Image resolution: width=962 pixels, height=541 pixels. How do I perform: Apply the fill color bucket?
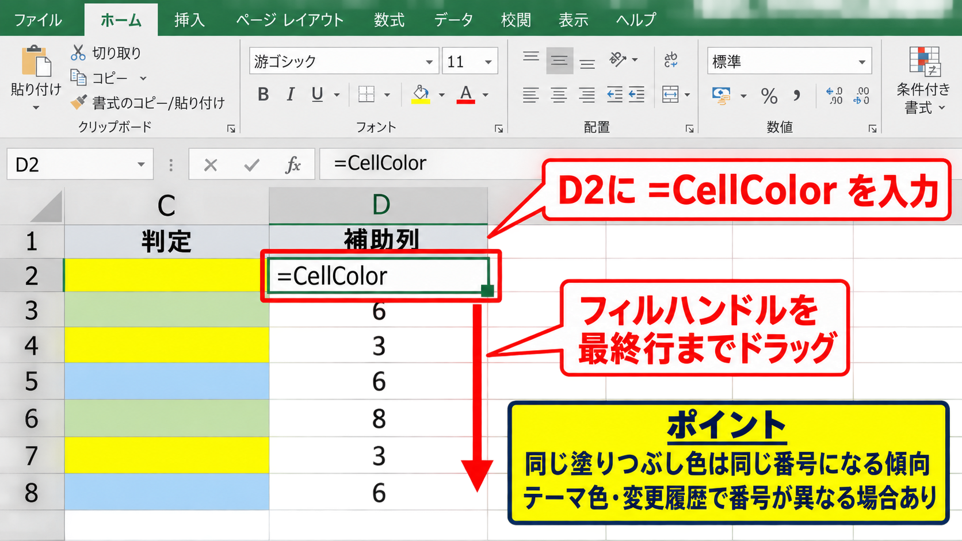421,94
